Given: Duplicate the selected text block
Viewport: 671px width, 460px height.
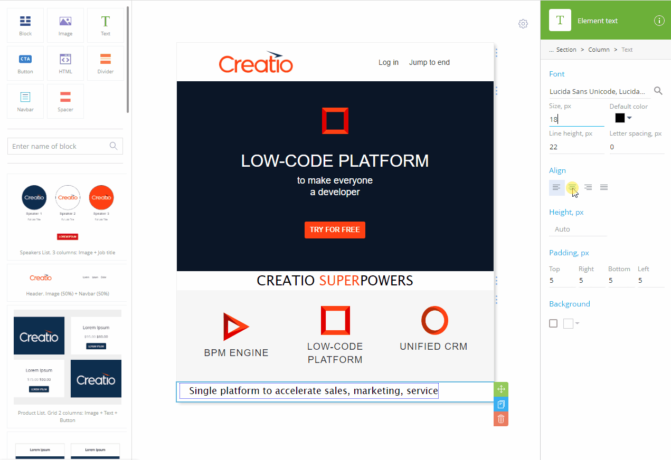Looking at the screenshot, I should [501, 405].
